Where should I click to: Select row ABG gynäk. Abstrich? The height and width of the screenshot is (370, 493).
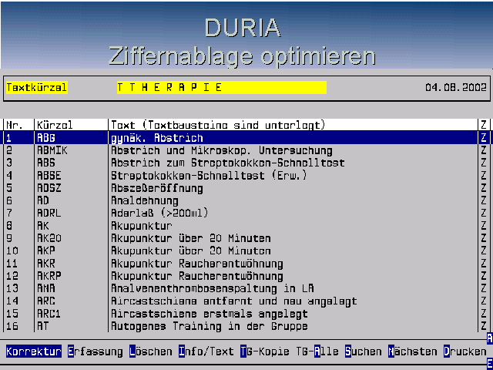click(x=246, y=138)
